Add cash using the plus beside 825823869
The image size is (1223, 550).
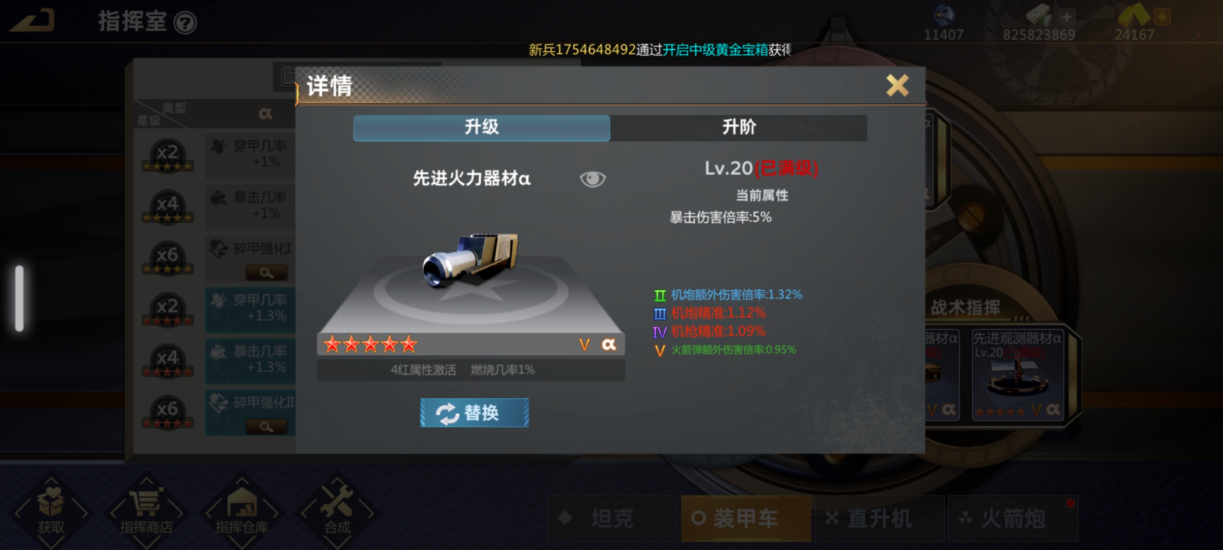[x=1066, y=17]
